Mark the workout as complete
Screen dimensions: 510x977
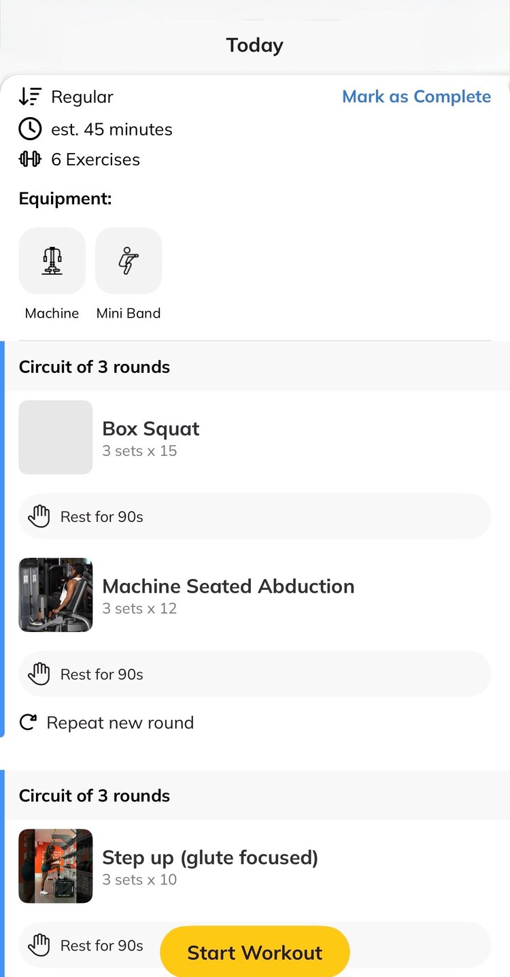pyautogui.click(x=416, y=97)
